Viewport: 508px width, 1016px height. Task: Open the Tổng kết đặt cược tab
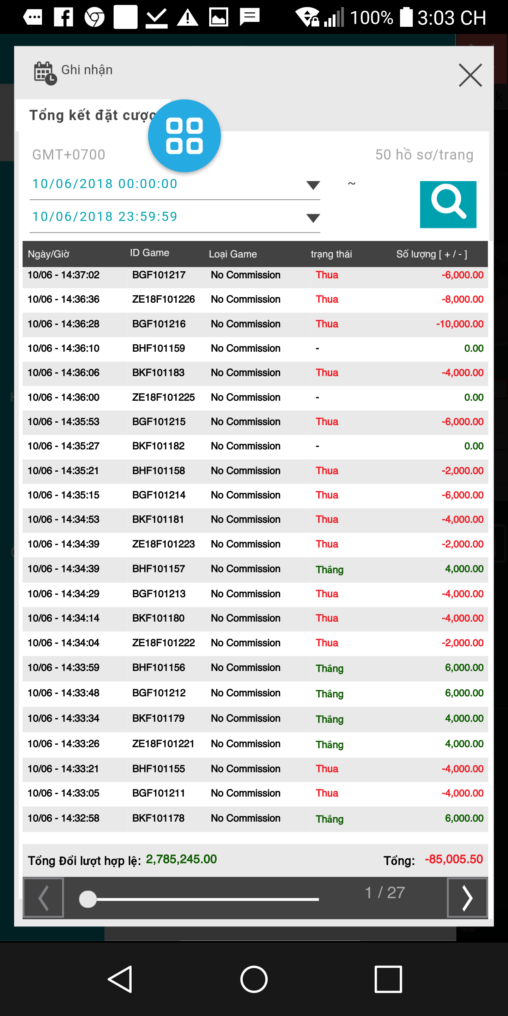(91, 115)
